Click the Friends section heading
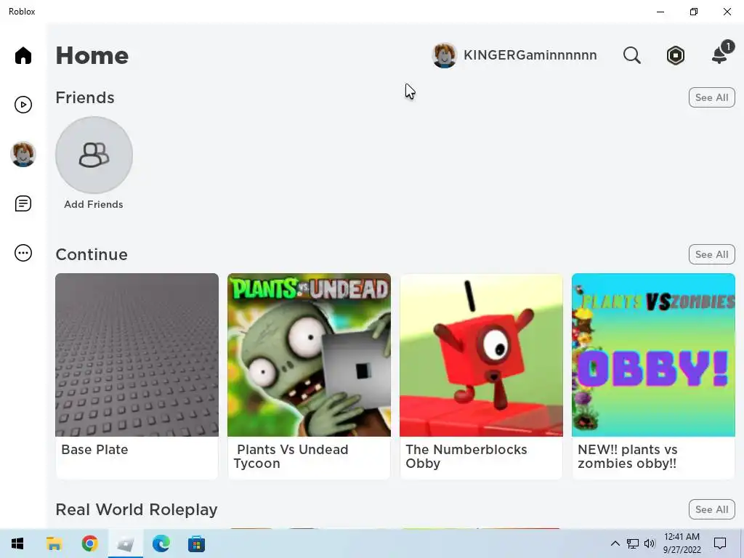This screenshot has height=558, width=744. [85, 98]
